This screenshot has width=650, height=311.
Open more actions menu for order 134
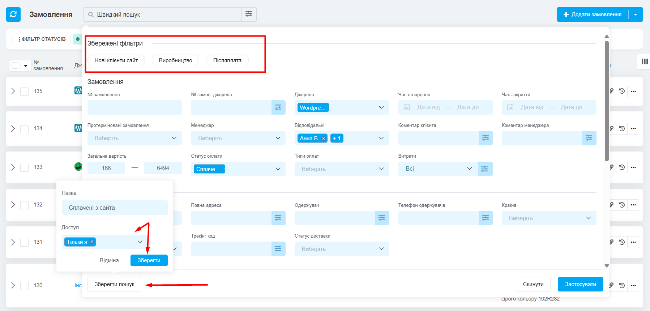point(633,129)
